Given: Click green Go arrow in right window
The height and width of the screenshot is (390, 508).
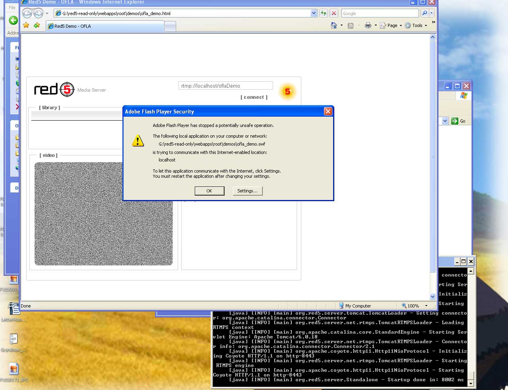Looking at the screenshot, I should pyautogui.click(x=455, y=121).
